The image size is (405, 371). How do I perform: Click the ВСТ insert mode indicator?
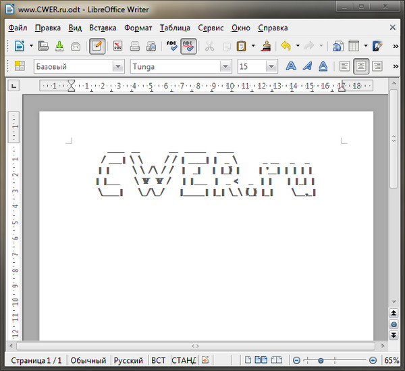point(159,361)
